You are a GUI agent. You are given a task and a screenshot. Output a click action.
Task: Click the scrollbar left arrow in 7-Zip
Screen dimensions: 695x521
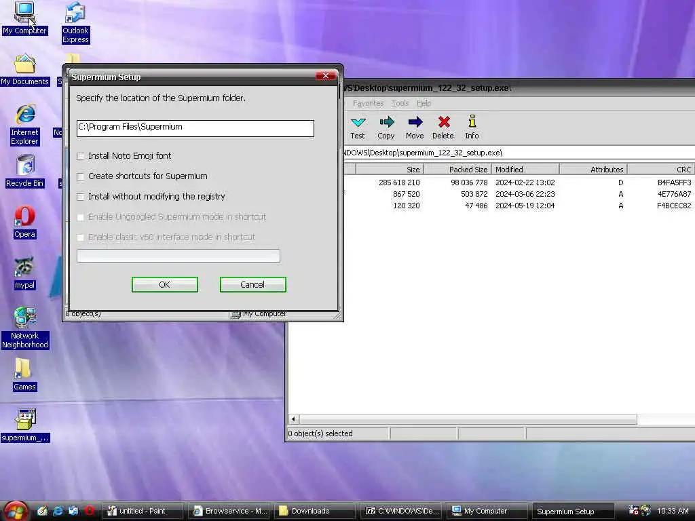pos(293,419)
